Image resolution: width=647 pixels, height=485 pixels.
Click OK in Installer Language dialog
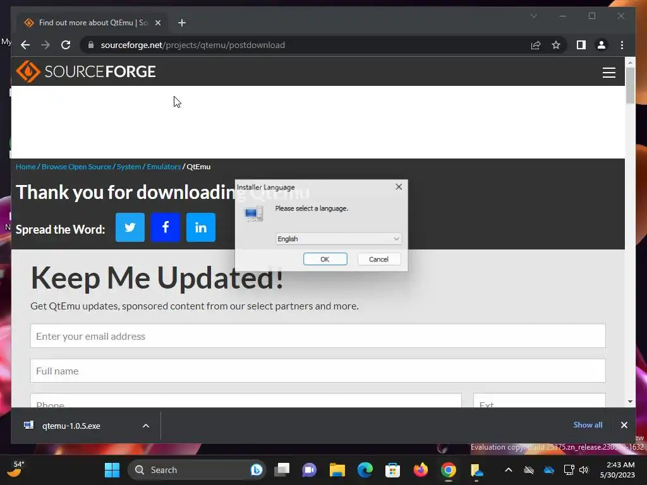325,259
